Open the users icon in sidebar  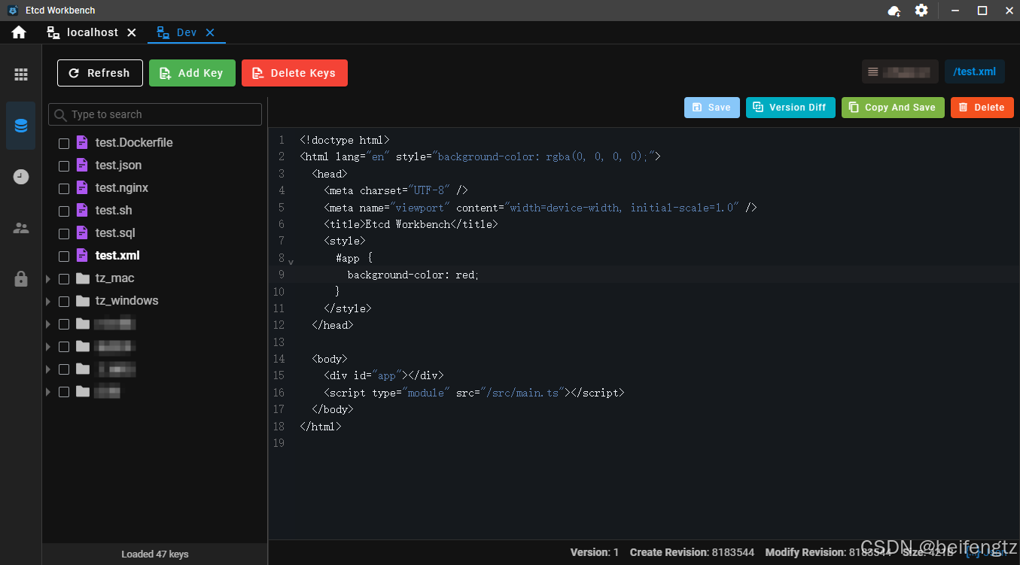tap(21, 228)
